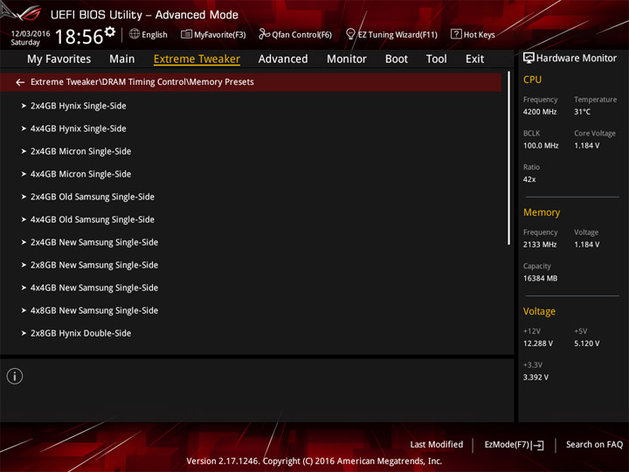The width and height of the screenshot is (629, 472).
Task: Expand 4x4GB Old Samsung Single-Side arrow
Action: tap(24, 219)
